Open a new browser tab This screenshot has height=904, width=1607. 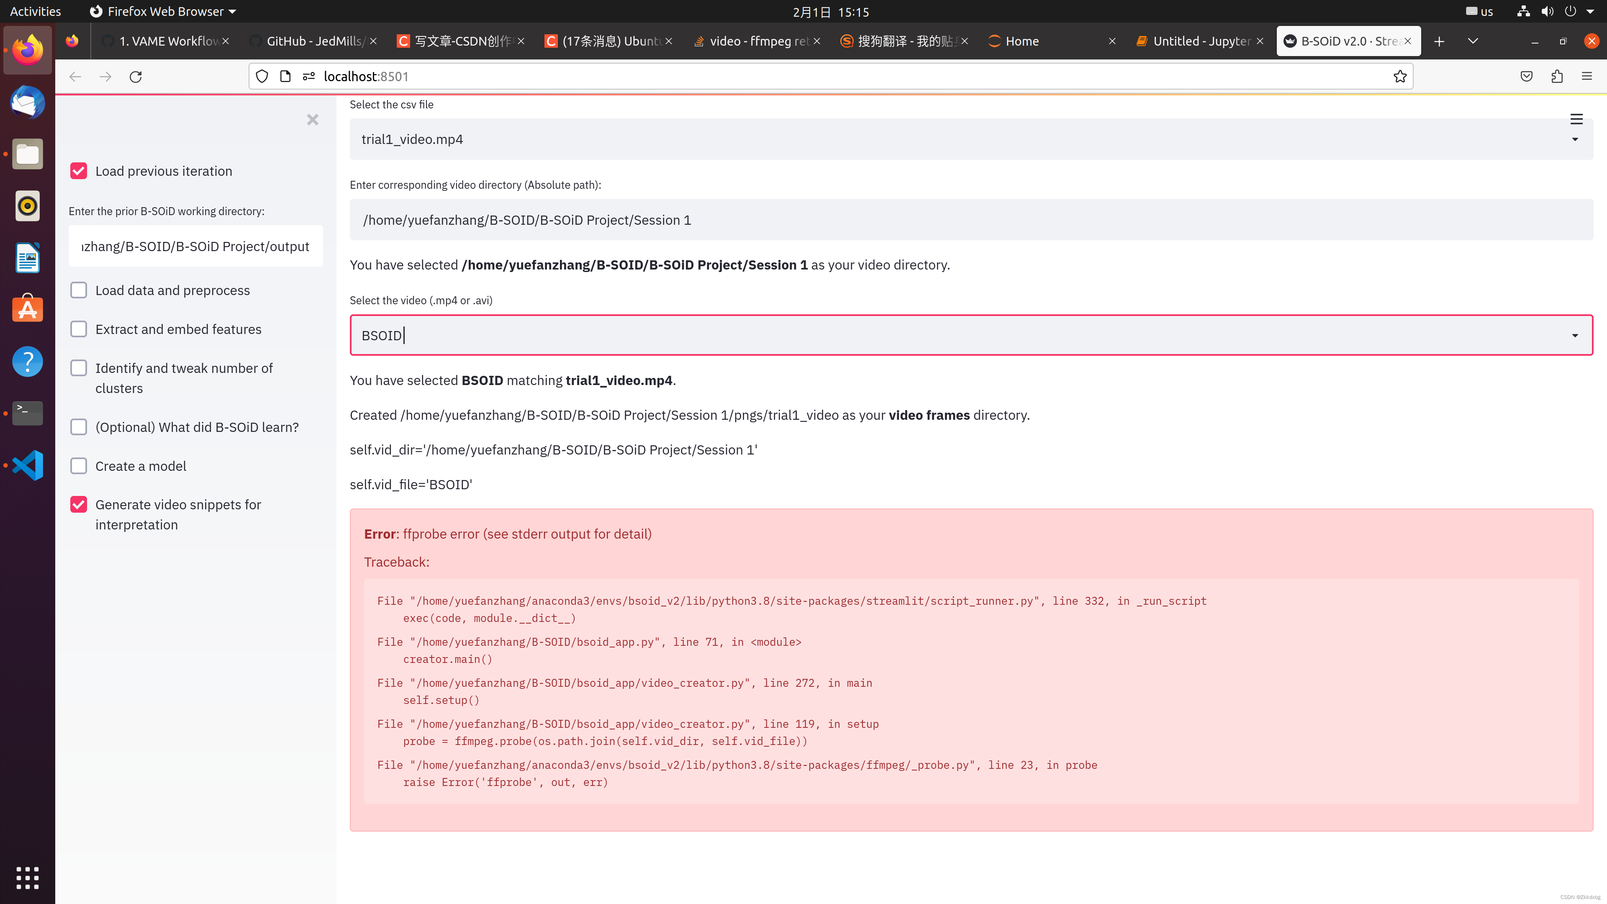click(x=1439, y=41)
